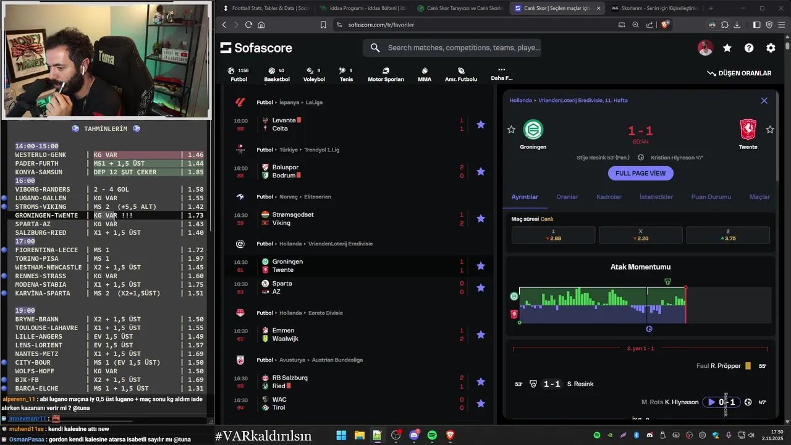Switch to the Football Stats, Tables tab
The height and width of the screenshot is (445, 791).
[265, 8]
